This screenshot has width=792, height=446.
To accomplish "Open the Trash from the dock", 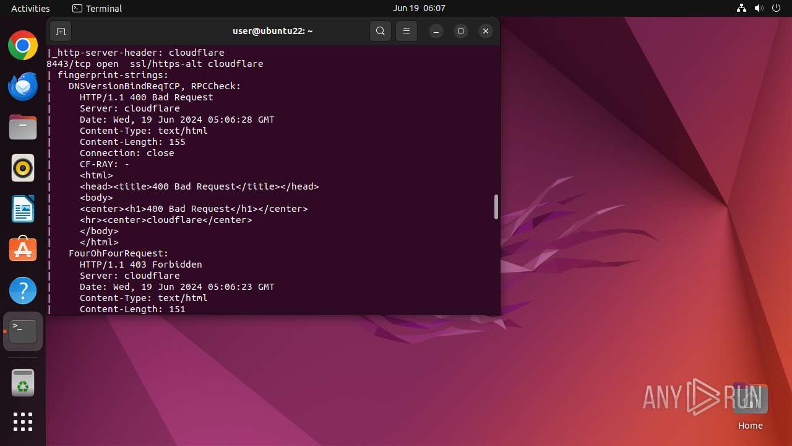I will [23, 383].
